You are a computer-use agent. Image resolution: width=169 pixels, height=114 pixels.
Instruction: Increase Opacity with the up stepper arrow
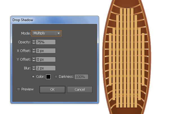pos(34,41)
